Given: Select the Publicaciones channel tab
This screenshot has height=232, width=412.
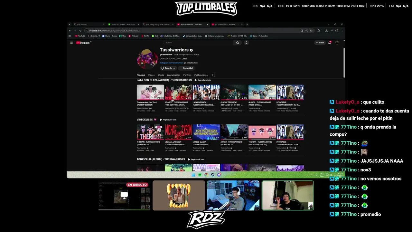Looking at the screenshot, I should tap(201, 75).
